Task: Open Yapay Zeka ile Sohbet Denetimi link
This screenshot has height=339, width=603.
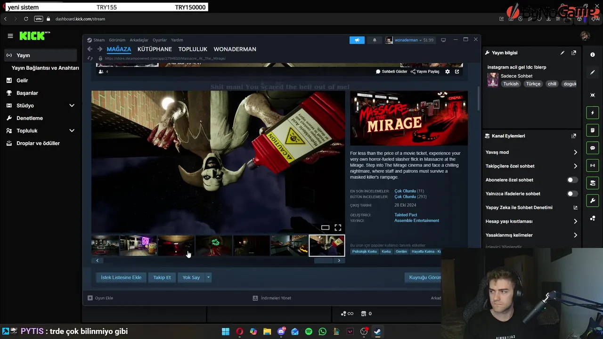Action: point(531,208)
